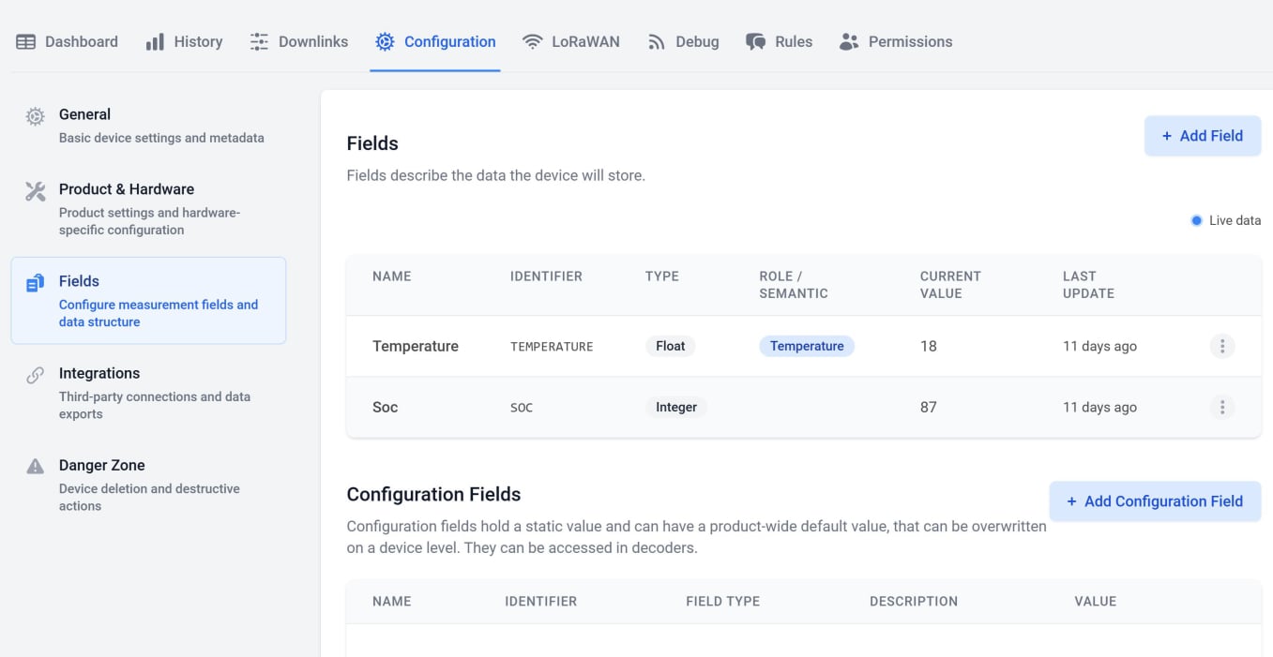
Task: Click the Dashboard table icon
Action: point(26,42)
